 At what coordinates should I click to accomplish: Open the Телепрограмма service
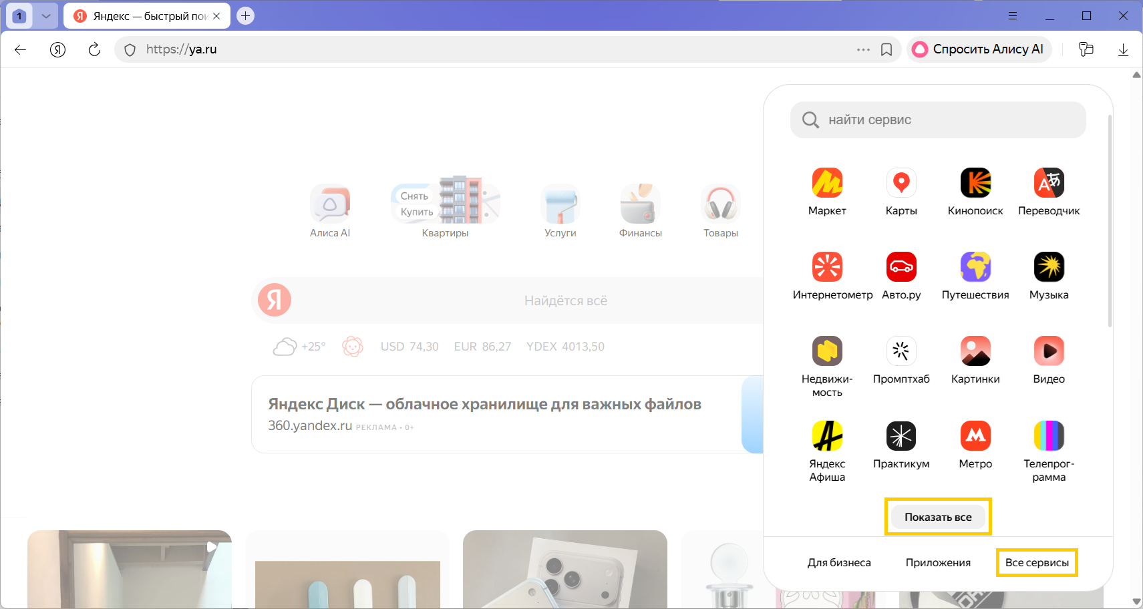pos(1049,451)
